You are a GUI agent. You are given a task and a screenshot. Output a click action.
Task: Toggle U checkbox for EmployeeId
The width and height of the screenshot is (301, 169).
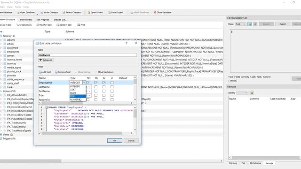click(112, 83)
